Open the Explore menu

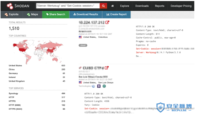[x=124, y=6]
